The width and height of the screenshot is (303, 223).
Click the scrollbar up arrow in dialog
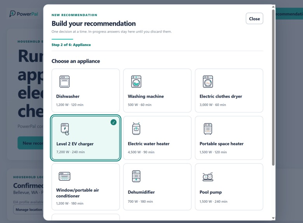click(273, 7)
